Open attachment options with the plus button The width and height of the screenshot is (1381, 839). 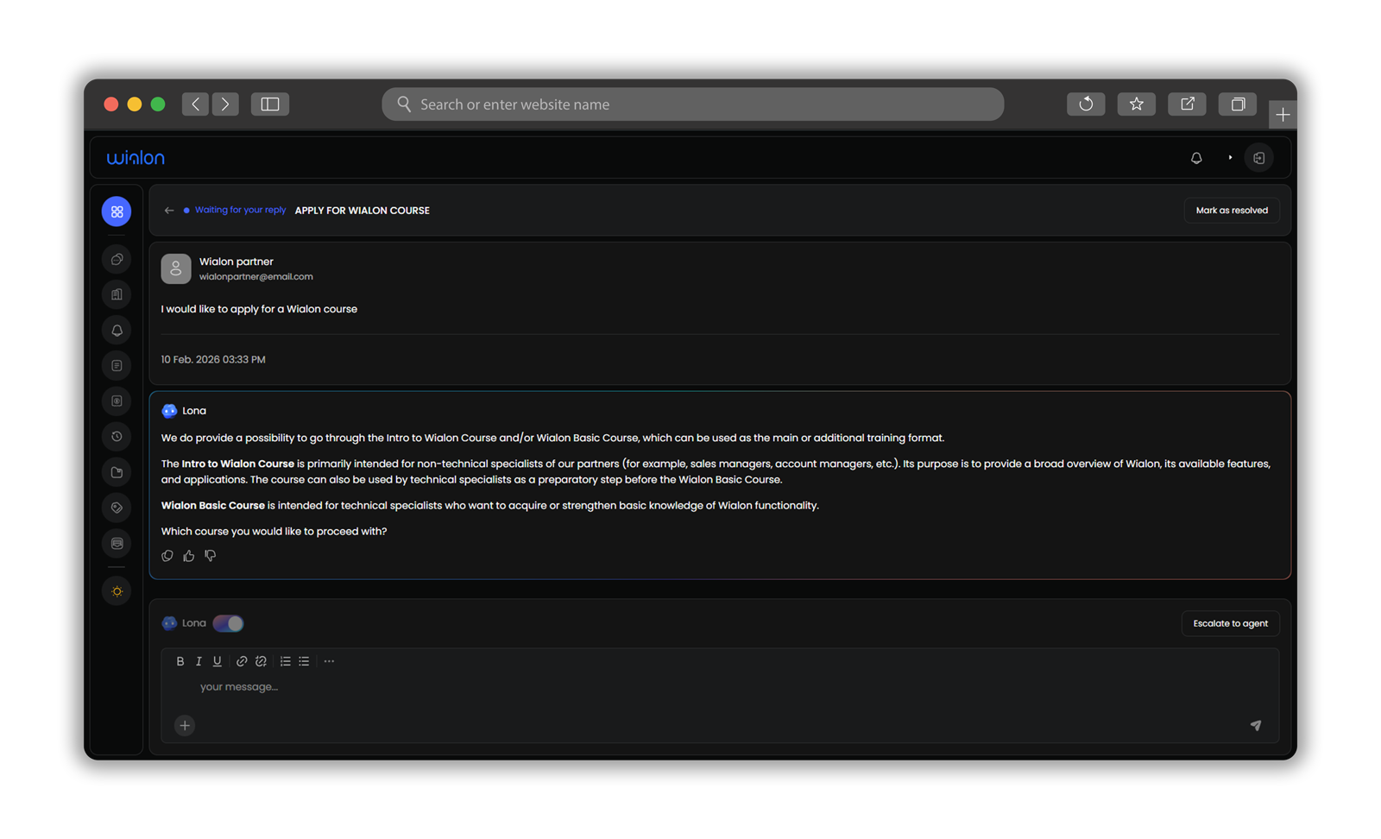185,725
